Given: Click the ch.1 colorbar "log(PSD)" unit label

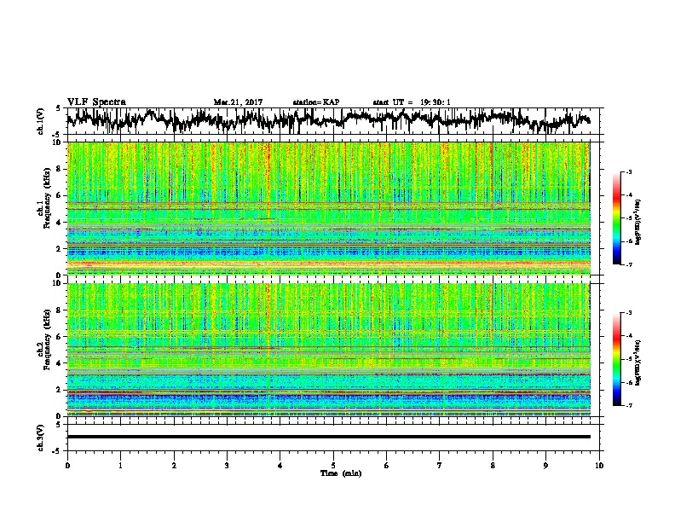Looking at the screenshot, I should [637, 223].
